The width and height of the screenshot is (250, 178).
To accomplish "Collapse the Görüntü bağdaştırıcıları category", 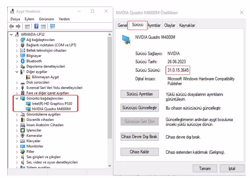I will click(17, 98).
